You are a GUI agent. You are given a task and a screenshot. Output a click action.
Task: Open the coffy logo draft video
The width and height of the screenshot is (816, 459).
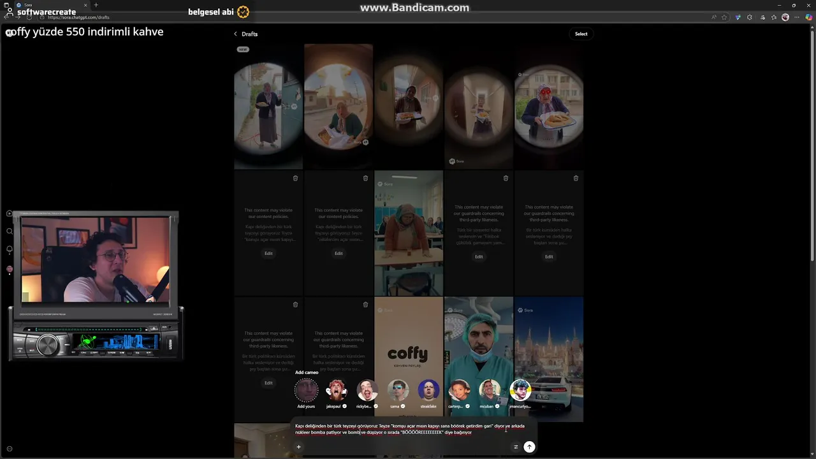[x=409, y=359]
